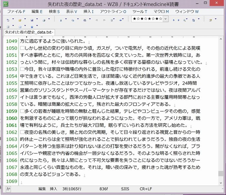
Task: Click the scrollbar down arrow
Action: click(x=221, y=183)
